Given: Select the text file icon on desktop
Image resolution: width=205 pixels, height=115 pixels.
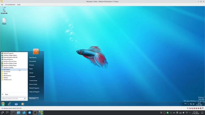Looking at the screenshot, I should [x=4, y=21].
